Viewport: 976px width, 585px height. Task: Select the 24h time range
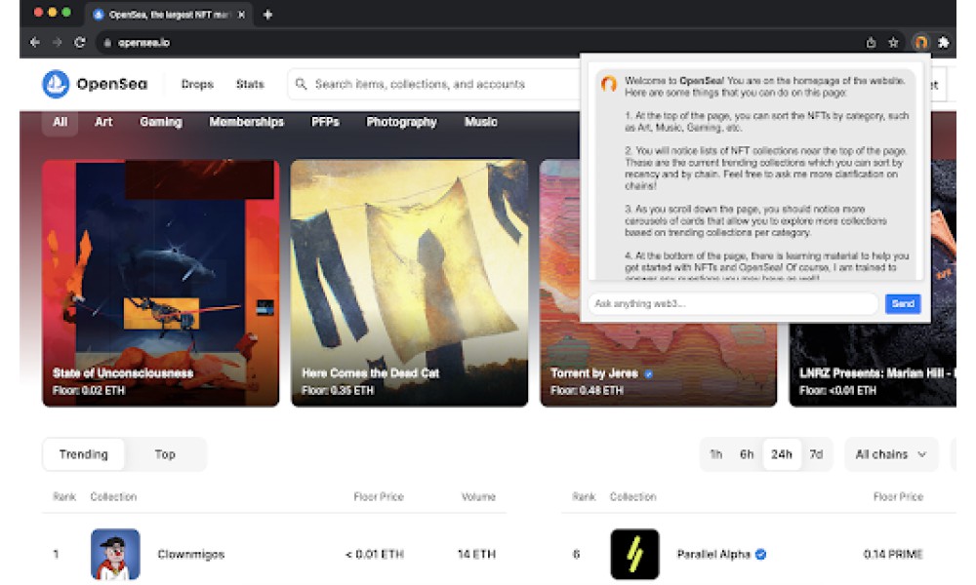coord(782,454)
